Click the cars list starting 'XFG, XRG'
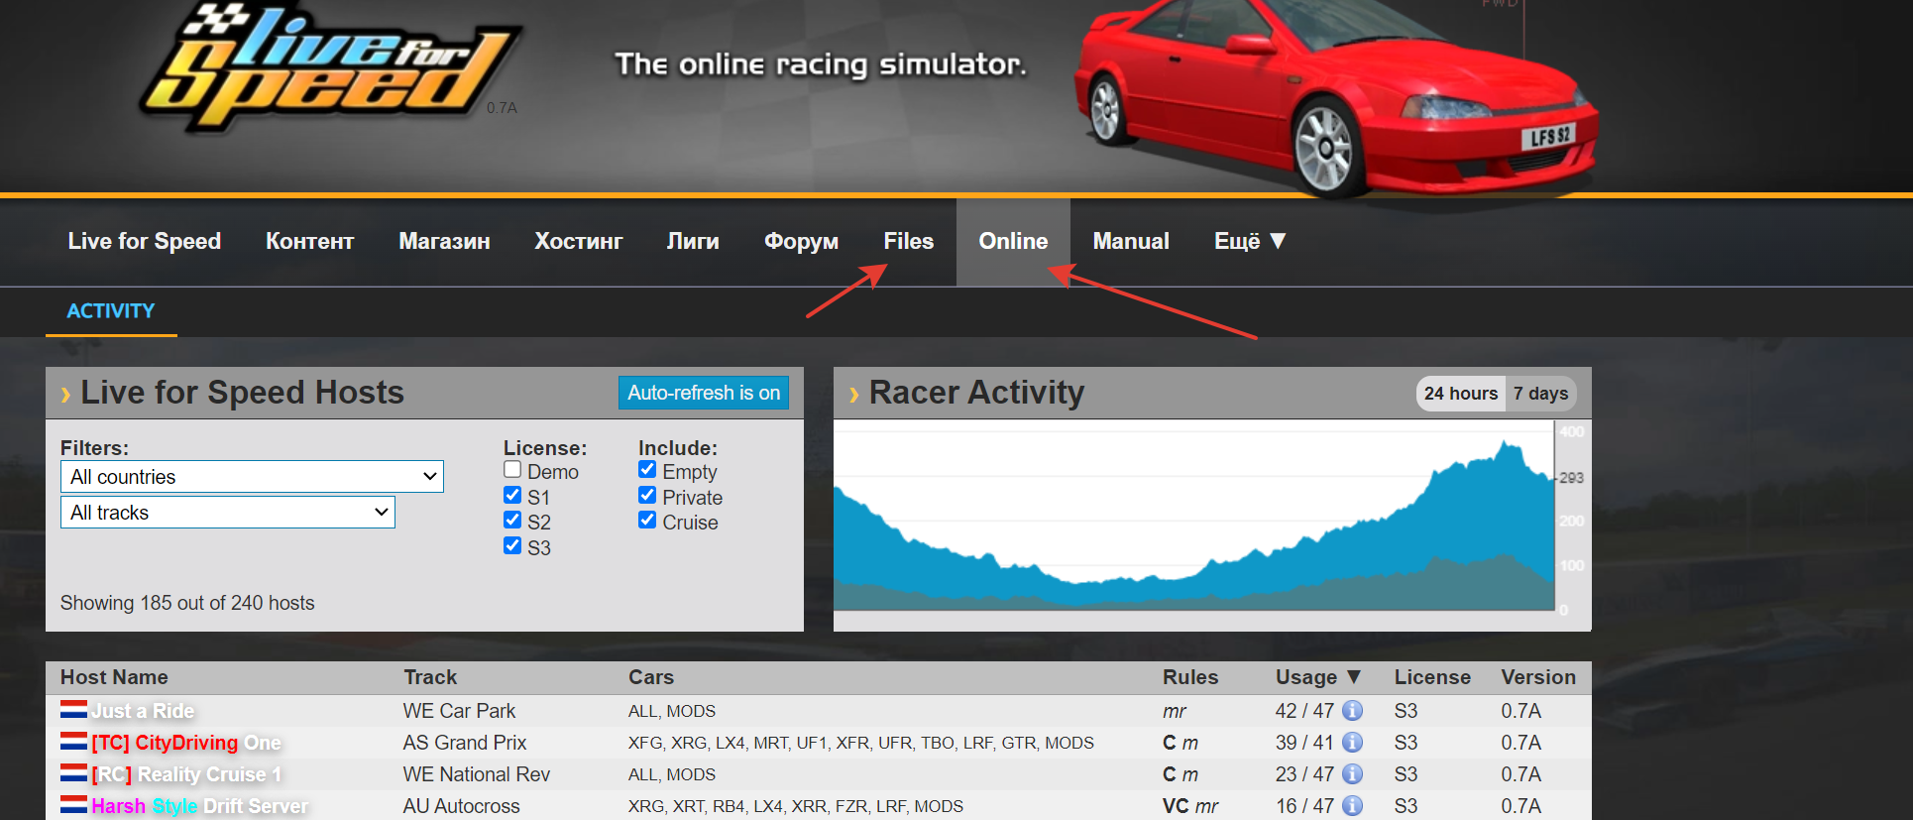 point(861,743)
